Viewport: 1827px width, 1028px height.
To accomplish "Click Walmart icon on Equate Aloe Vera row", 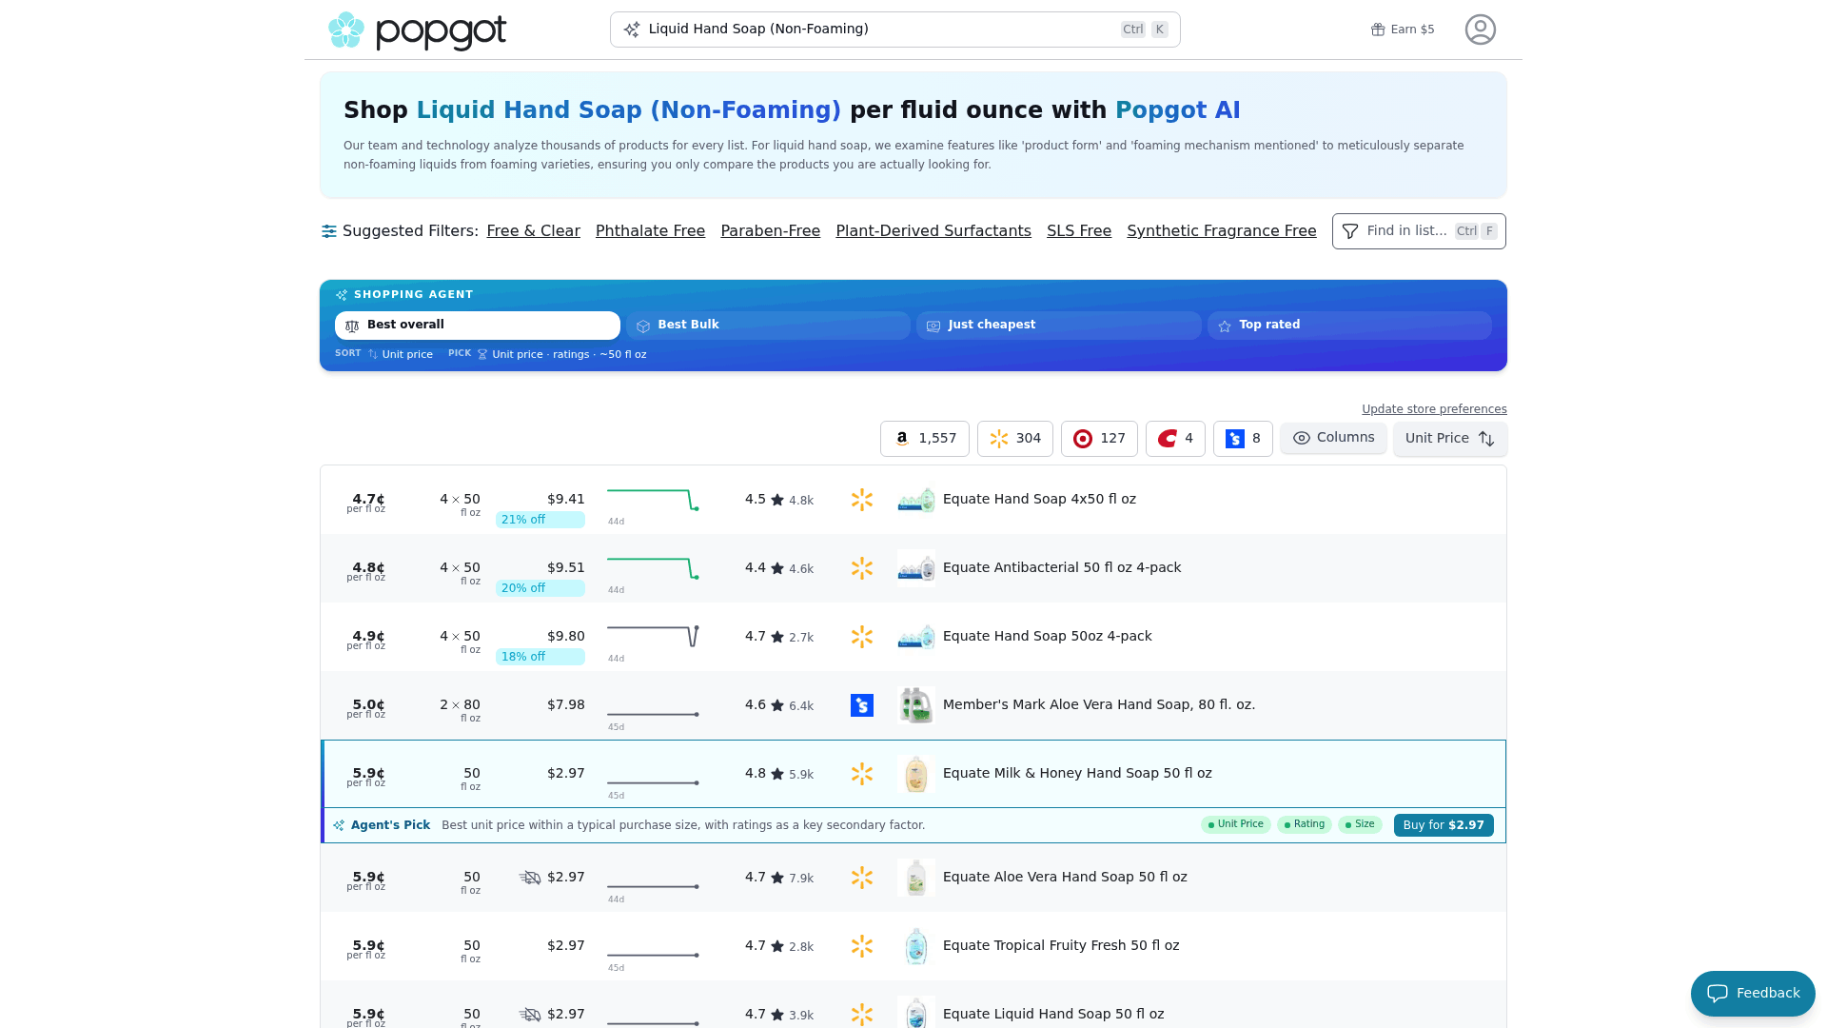I will tap(862, 878).
